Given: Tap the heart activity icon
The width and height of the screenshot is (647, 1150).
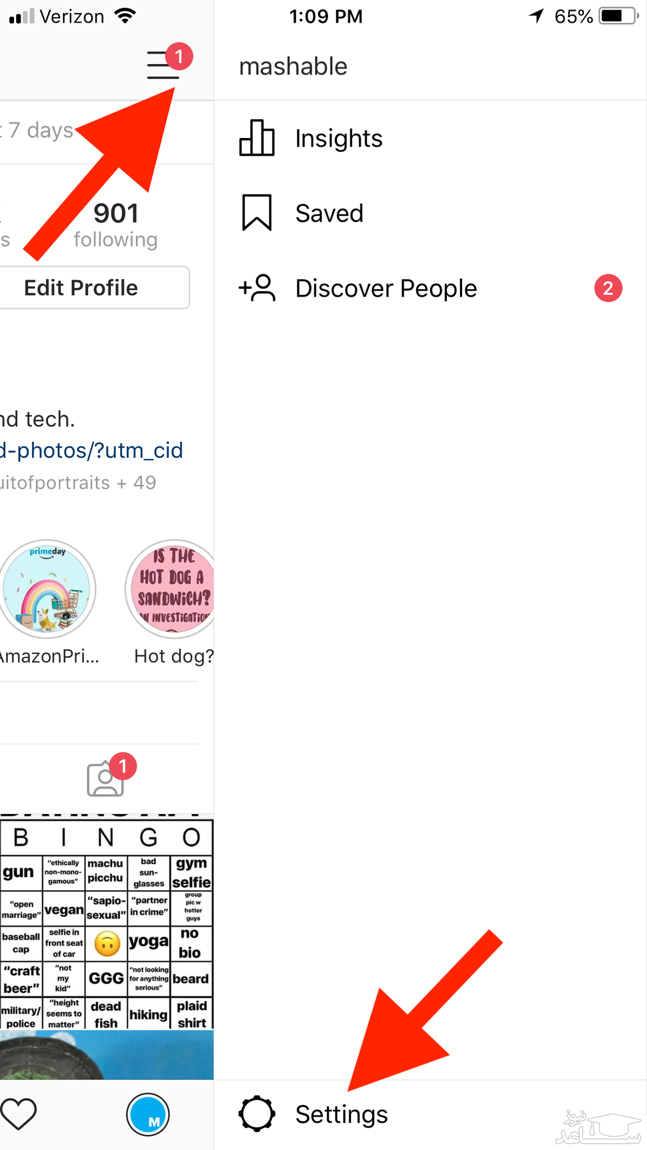Looking at the screenshot, I should pos(18,1113).
